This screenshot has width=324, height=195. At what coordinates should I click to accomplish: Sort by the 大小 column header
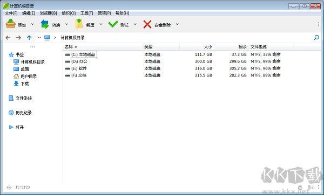point(197,47)
